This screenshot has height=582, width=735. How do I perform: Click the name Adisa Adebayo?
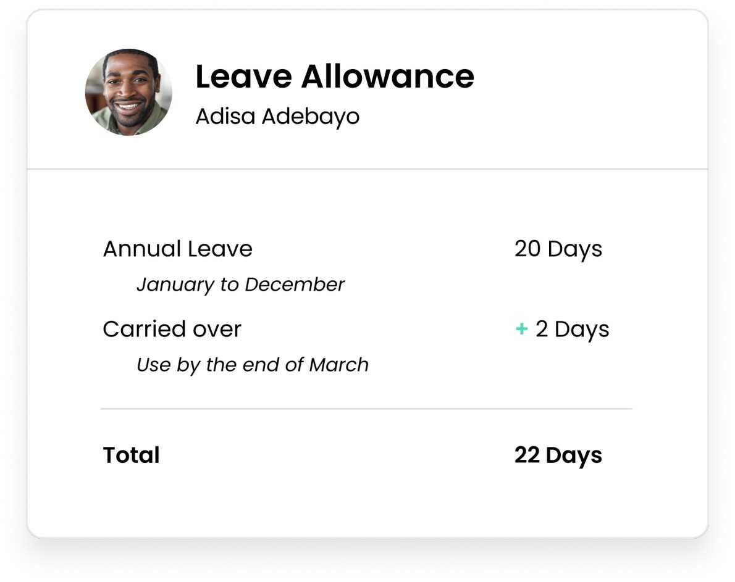tap(277, 116)
